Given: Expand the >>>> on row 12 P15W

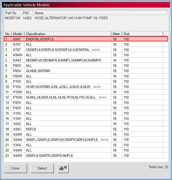Looking at the screenshot, I should [x=102, y=98].
